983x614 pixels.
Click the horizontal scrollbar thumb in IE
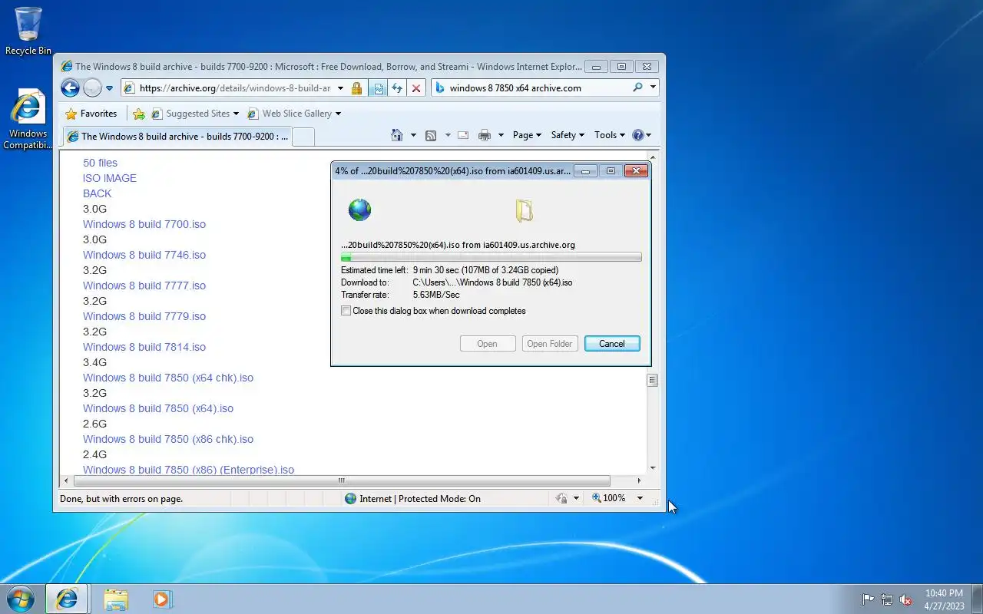(x=342, y=481)
